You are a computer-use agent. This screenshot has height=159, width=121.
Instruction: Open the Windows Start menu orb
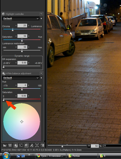pos(6,156)
